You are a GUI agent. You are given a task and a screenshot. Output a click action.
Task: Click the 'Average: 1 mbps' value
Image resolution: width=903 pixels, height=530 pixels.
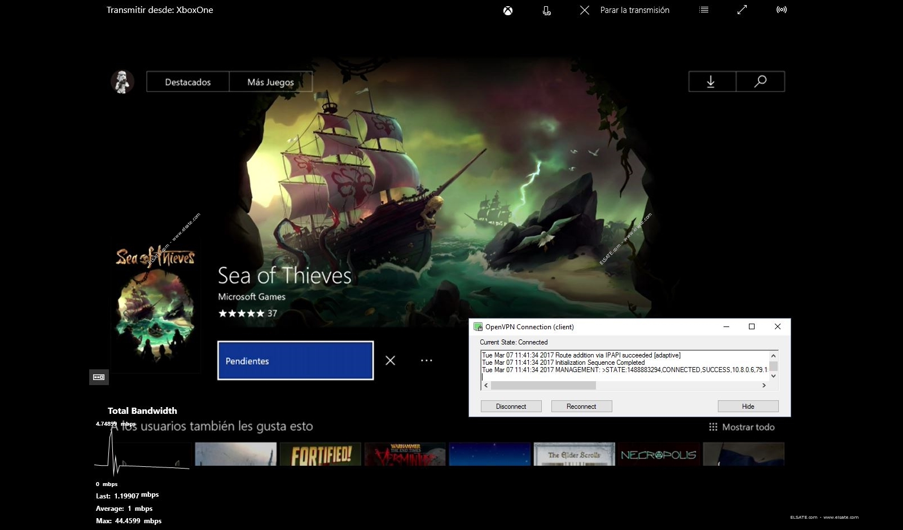click(x=124, y=509)
